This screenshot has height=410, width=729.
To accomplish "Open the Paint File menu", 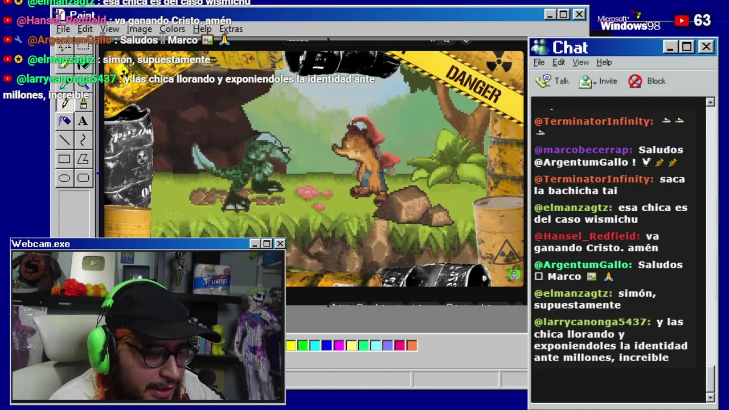I will click(63, 29).
